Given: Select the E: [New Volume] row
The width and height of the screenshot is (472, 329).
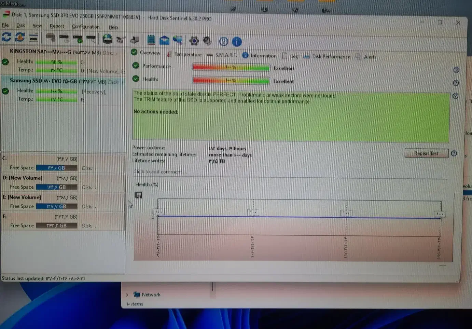Looking at the screenshot, I should tap(63, 202).
